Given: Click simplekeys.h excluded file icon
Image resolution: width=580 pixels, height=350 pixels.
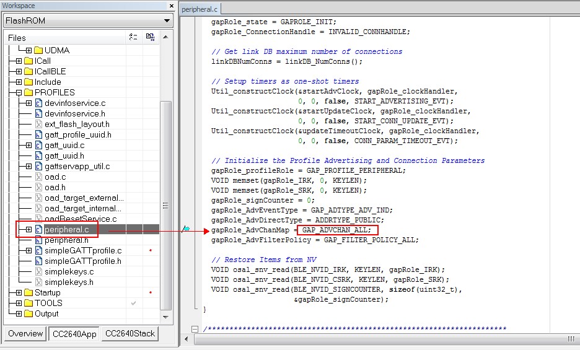Looking at the screenshot, I should coord(38,282).
